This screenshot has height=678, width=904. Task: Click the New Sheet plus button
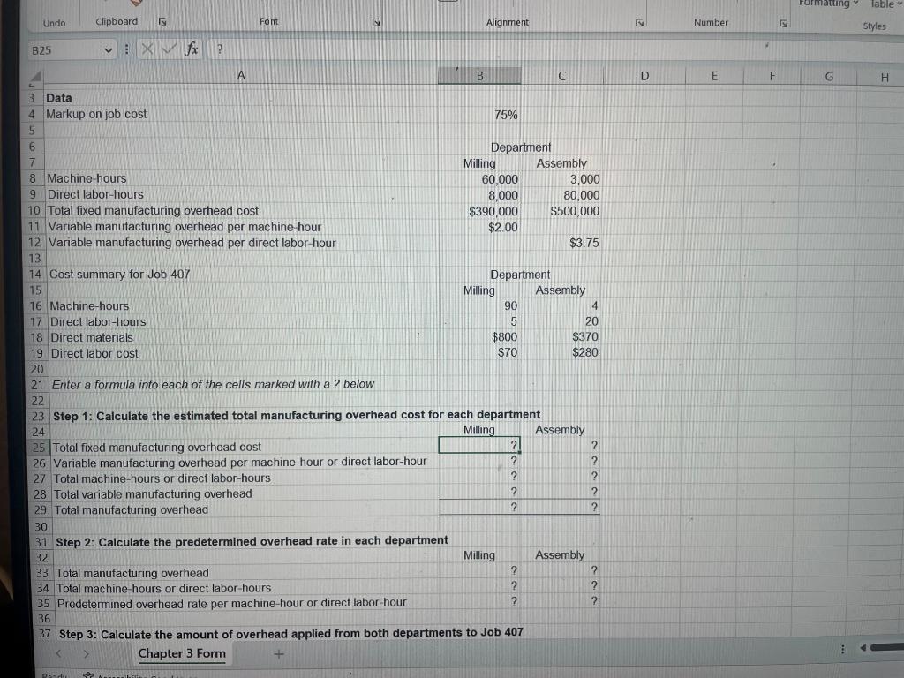tap(279, 653)
